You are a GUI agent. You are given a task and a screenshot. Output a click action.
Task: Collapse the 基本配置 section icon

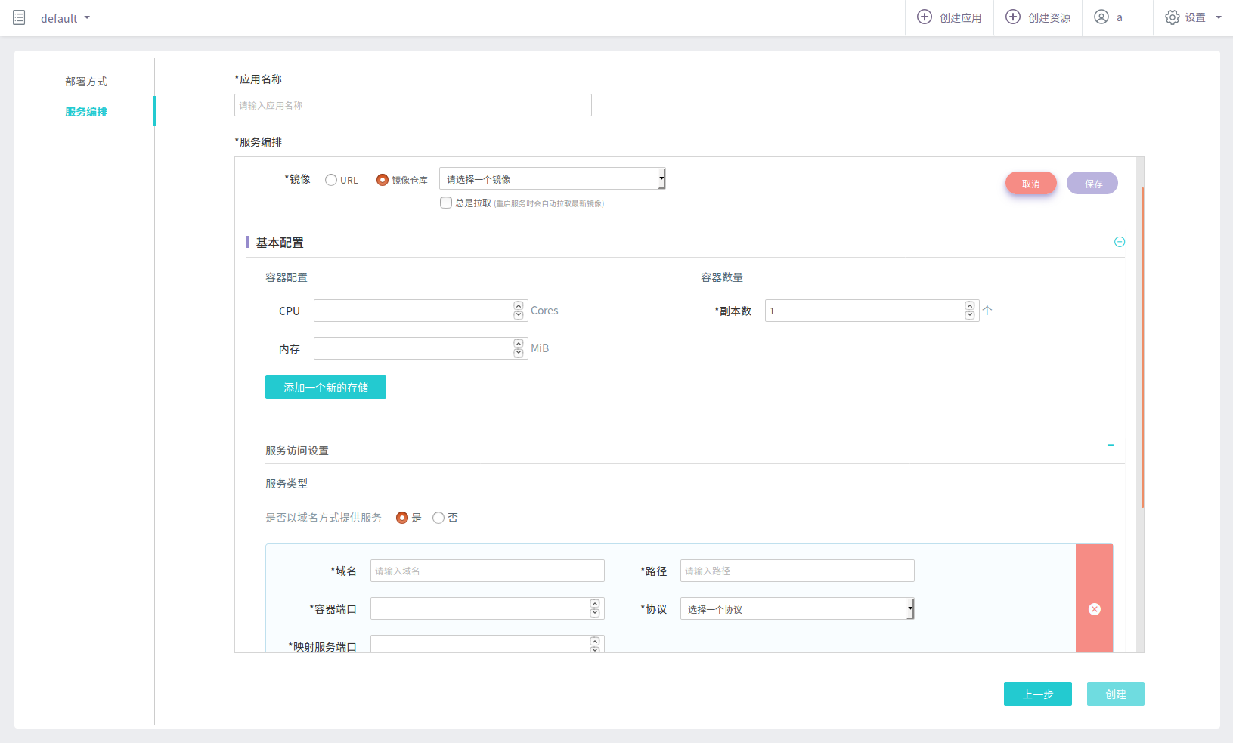tap(1120, 242)
